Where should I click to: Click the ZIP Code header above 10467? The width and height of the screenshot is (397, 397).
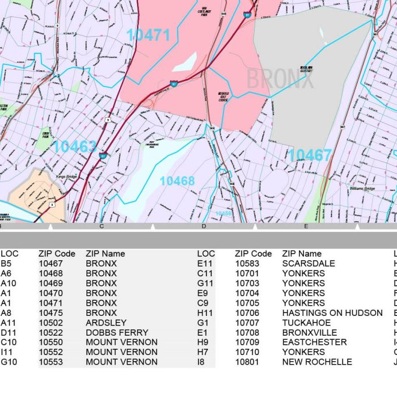(57, 254)
